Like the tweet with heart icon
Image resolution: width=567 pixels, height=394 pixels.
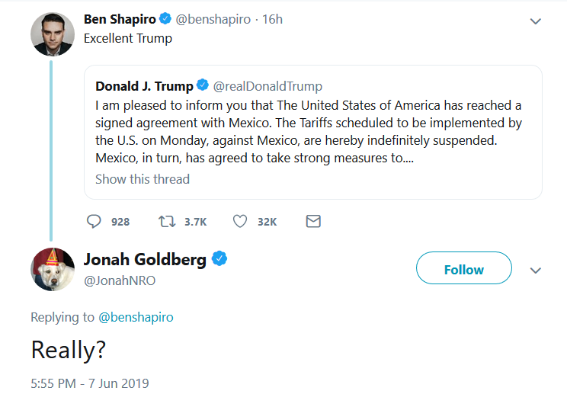pyautogui.click(x=240, y=221)
